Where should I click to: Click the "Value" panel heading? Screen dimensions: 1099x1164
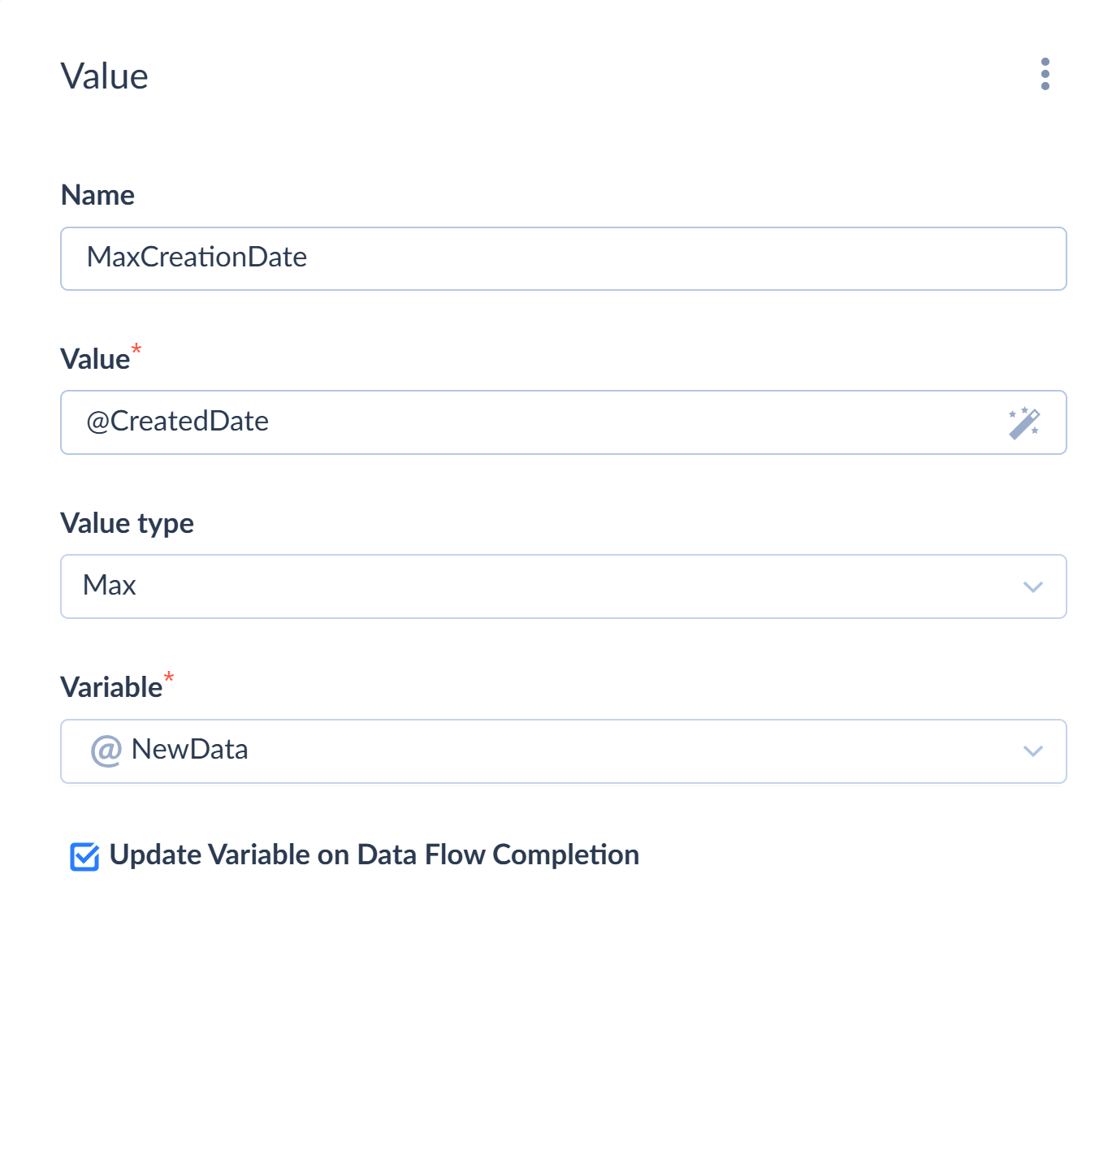click(x=104, y=76)
